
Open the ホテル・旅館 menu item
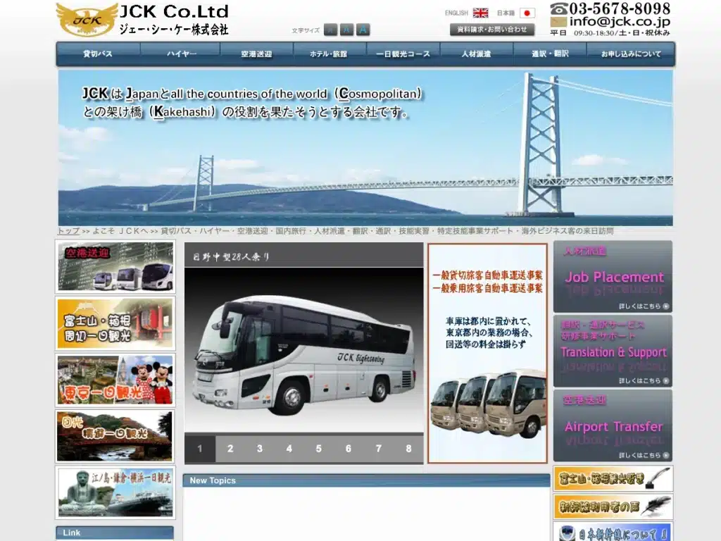[330, 54]
